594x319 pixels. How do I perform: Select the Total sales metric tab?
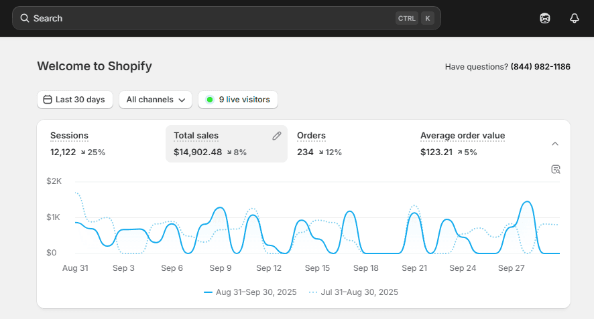point(227,144)
